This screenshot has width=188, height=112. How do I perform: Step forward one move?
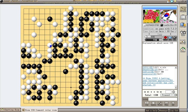(154, 92)
